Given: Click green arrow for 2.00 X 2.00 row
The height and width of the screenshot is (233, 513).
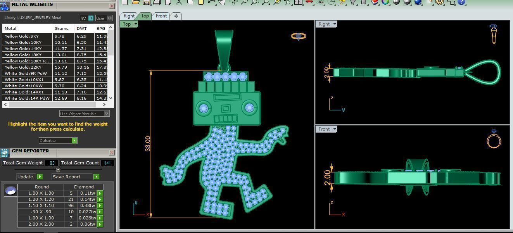Looking at the screenshot, I should pyautogui.click(x=100, y=224).
